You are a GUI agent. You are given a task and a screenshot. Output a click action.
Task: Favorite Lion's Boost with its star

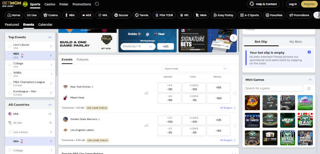[x=10, y=46]
